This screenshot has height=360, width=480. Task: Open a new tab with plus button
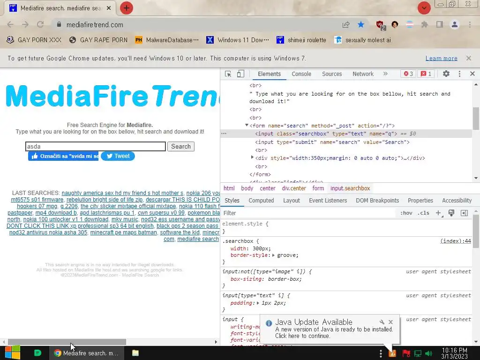(x=127, y=8)
